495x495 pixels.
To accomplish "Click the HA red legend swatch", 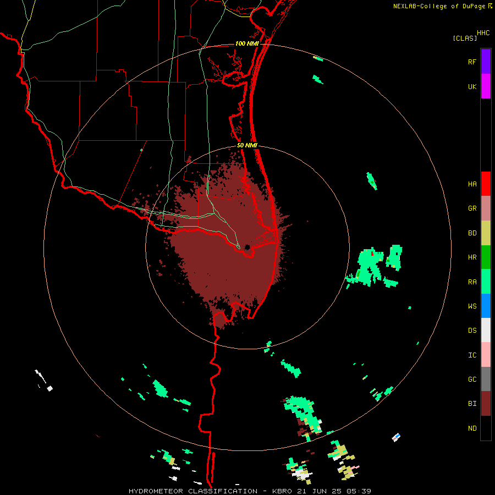I will [486, 184].
